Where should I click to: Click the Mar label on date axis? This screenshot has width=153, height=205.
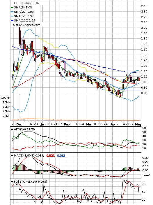click(89, 124)
